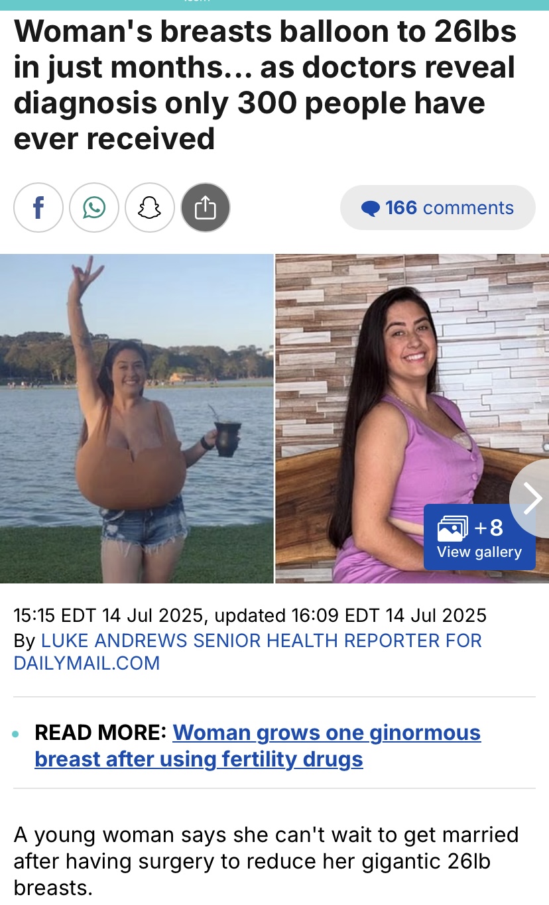This screenshot has height=905, width=549.
Task: Tap the +8 photo count label
Action: click(489, 528)
